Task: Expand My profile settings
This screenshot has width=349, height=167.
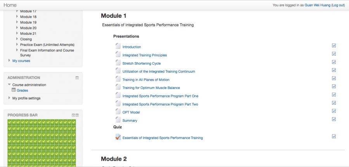Action: pos(9,98)
